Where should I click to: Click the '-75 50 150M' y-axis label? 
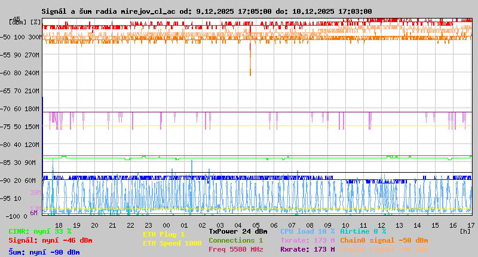[x=20, y=127]
